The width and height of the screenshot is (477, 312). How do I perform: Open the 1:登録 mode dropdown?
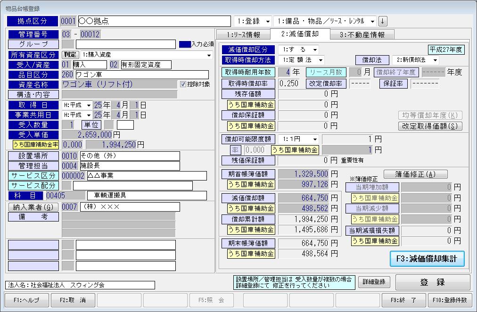tap(268, 22)
